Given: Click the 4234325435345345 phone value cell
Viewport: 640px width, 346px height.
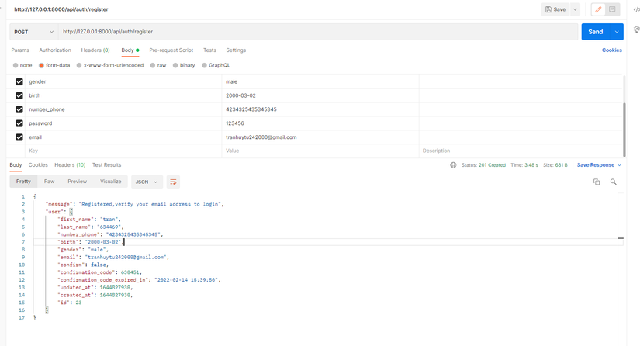Looking at the screenshot, I should point(320,109).
